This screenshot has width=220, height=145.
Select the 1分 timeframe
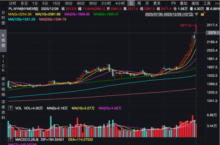click(35, 3)
